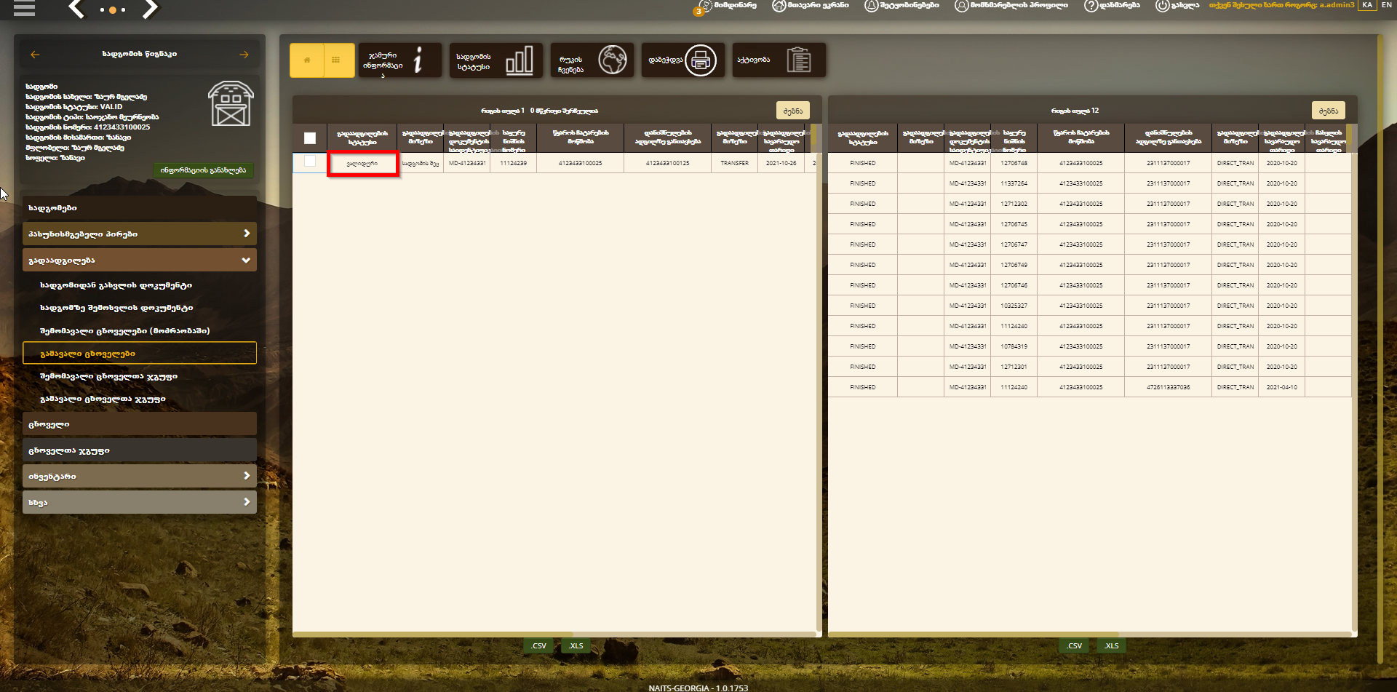The height and width of the screenshot is (692, 1397).
Task: Open notifications bell icon
Action: (x=871, y=6)
